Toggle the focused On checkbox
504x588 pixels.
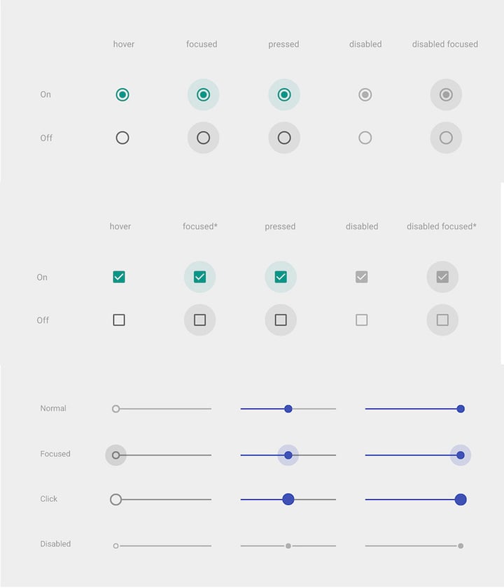pyautogui.click(x=199, y=277)
